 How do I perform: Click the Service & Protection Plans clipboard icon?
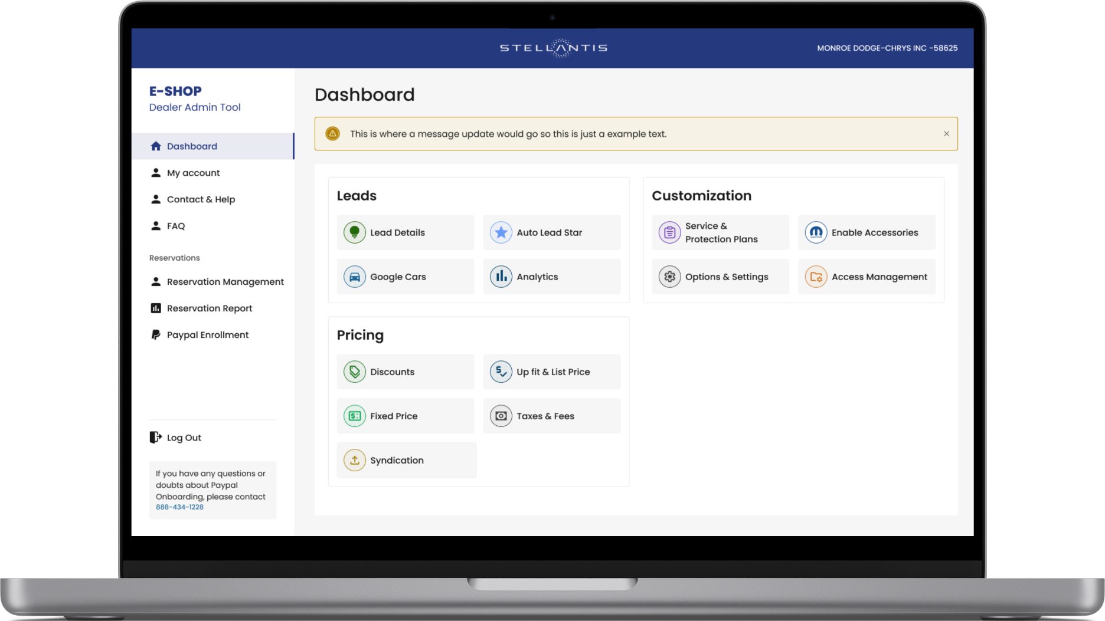click(669, 232)
